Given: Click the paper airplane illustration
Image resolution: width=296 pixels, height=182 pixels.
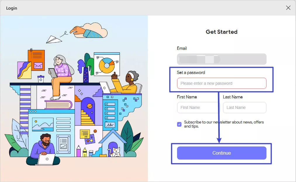Looking at the screenshot, I should (x=54, y=39).
